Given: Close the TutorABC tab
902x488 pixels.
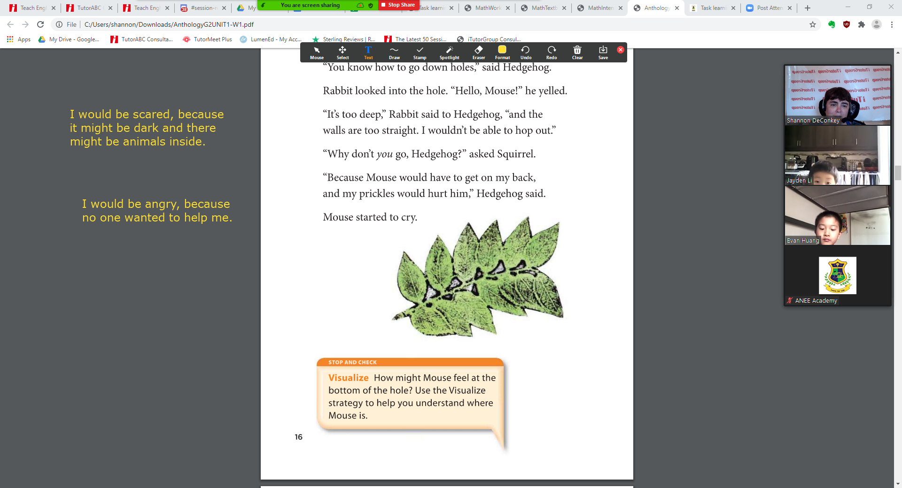Looking at the screenshot, I should (110, 8).
